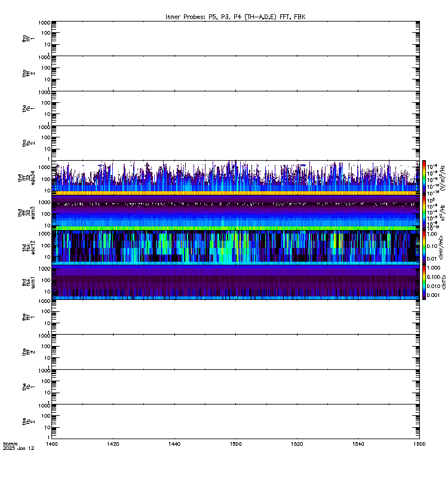Viewport: 448px width, 478px height.
Task: Select the "2025 Jan 12" date label
Action: tap(19, 449)
